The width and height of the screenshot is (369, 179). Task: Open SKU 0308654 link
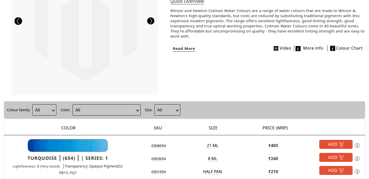[158, 146]
